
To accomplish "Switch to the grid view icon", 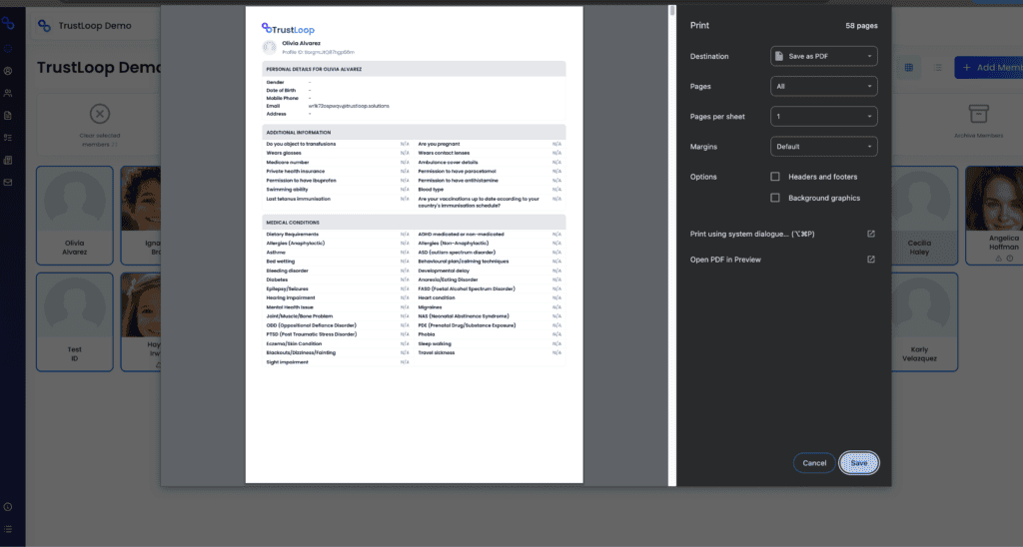I will (909, 68).
